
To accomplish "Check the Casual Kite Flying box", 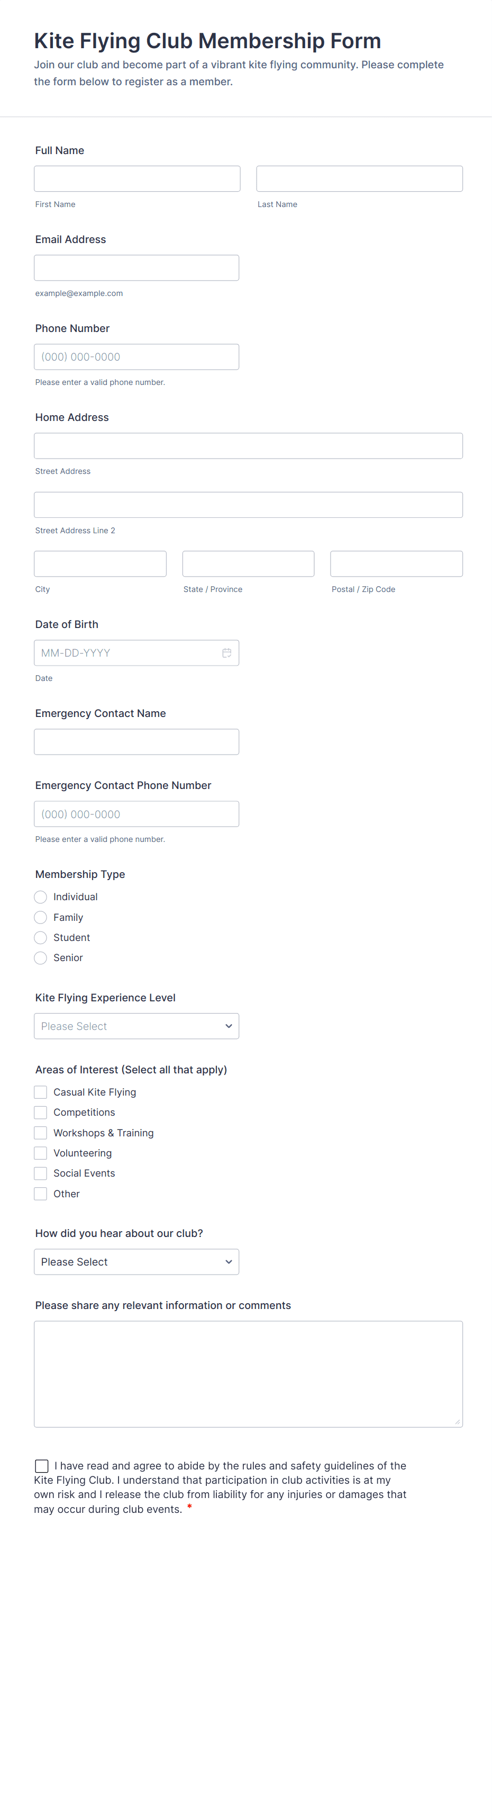I will (41, 1092).
